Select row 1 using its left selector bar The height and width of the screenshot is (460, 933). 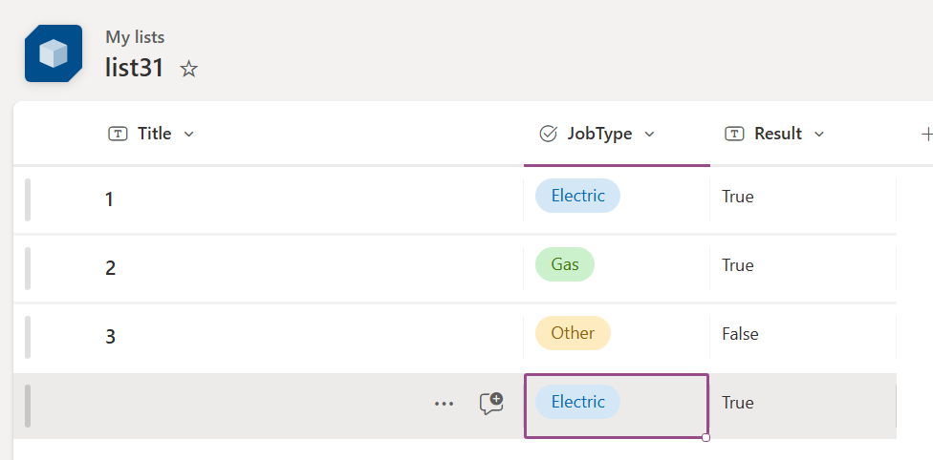click(28, 199)
